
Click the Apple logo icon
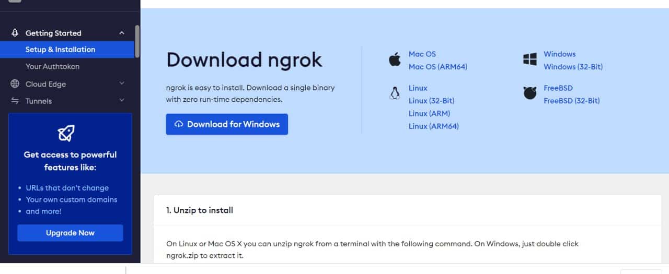pos(395,59)
